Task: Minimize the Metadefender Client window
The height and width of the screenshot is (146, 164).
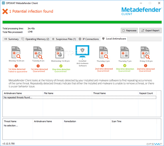Action: point(141,3)
